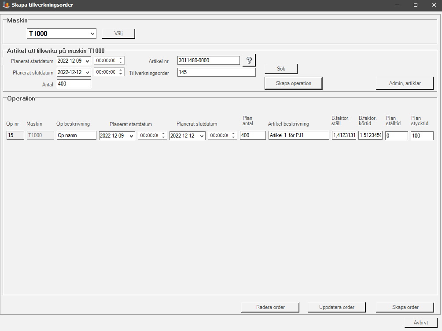The height and width of the screenshot is (331, 442).
Task: Click the "Antal" label
Action: point(48,85)
